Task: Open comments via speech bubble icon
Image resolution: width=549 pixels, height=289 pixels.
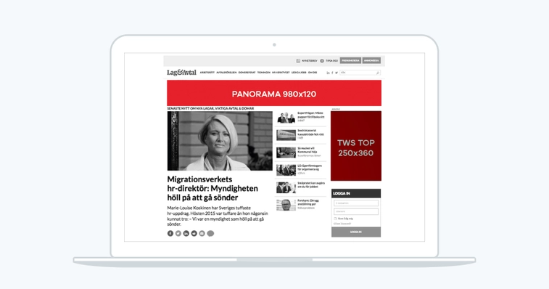Action: tap(210, 234)
